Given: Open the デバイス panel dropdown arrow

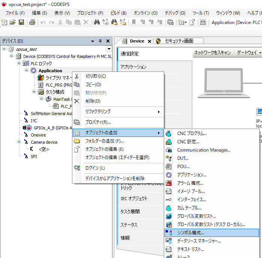Looking at the screenshot, I should click(x=93, y=41).
